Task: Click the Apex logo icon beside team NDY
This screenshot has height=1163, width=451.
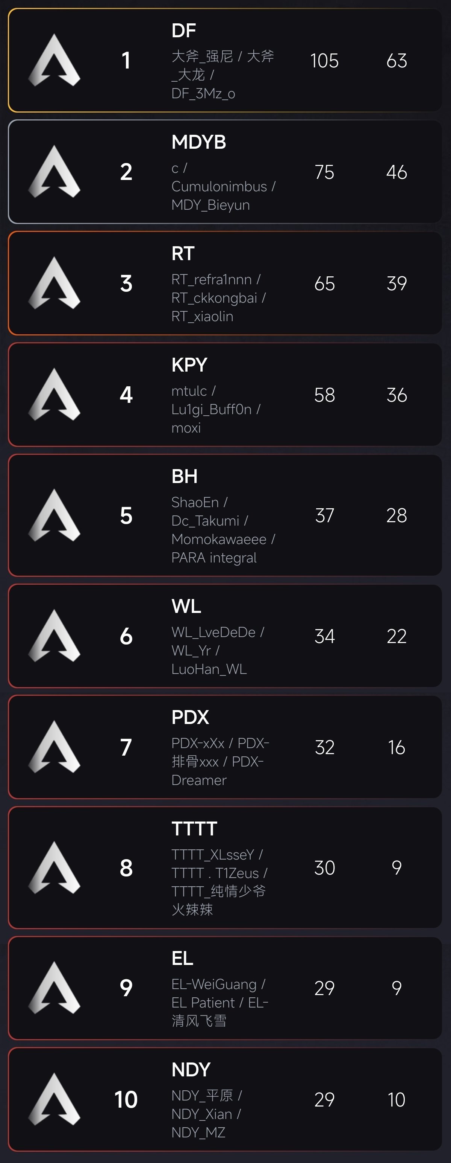Action: 54,1099
